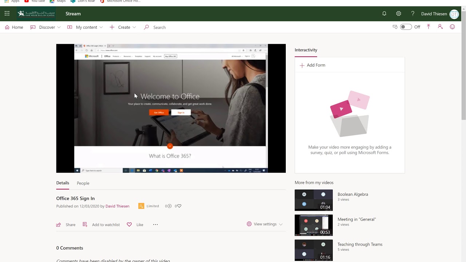Screen dimensions: 466x262
Task: Click the orange Limited permission icon
Action: [x=141, y=206]
